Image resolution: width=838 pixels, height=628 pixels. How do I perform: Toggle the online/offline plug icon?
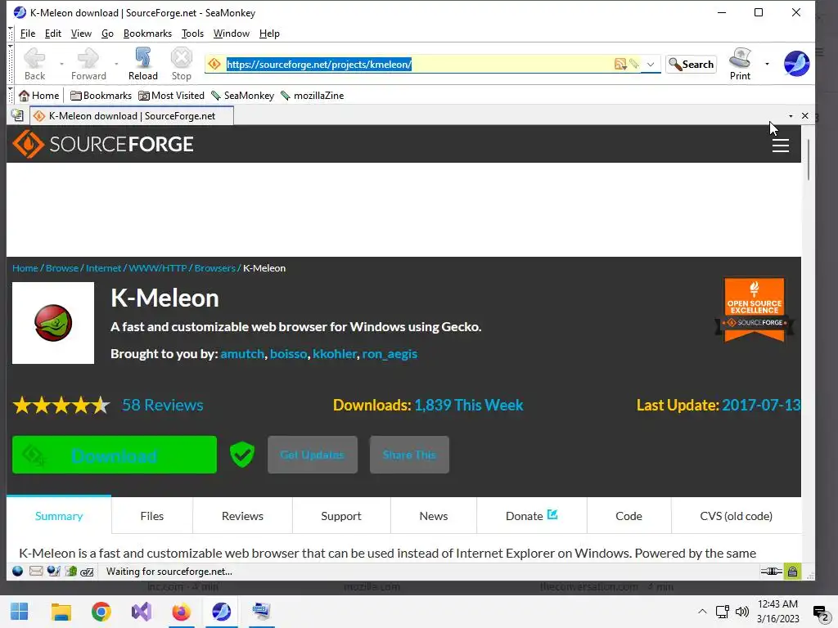(x=771, y=572)
